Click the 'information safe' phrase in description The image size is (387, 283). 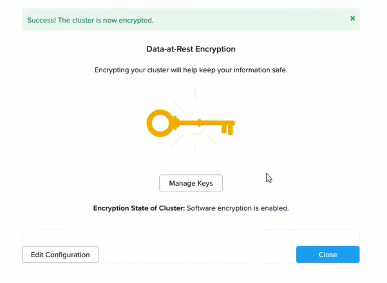pos(261,70)
